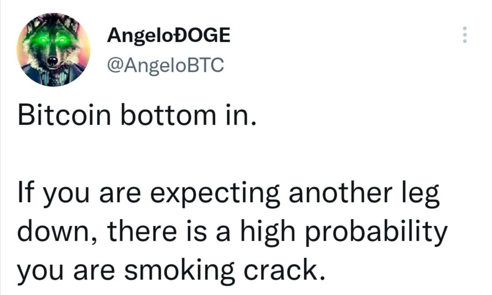Click the @AngeloBTC handle
Screen dimensions: 492x295
pyautogui.click(x=165, y=66)
